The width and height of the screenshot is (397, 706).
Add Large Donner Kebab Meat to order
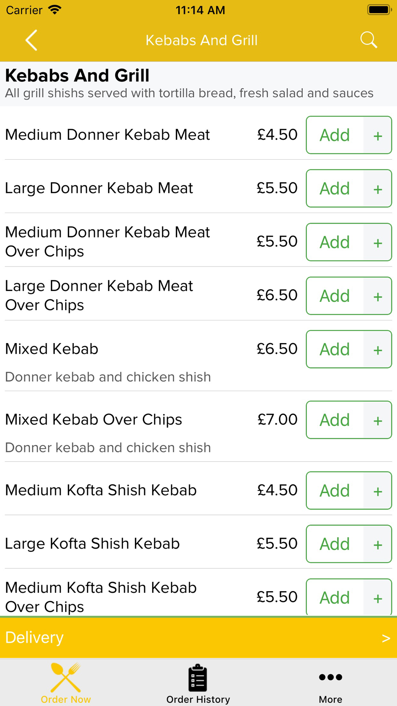pos(335,189)
